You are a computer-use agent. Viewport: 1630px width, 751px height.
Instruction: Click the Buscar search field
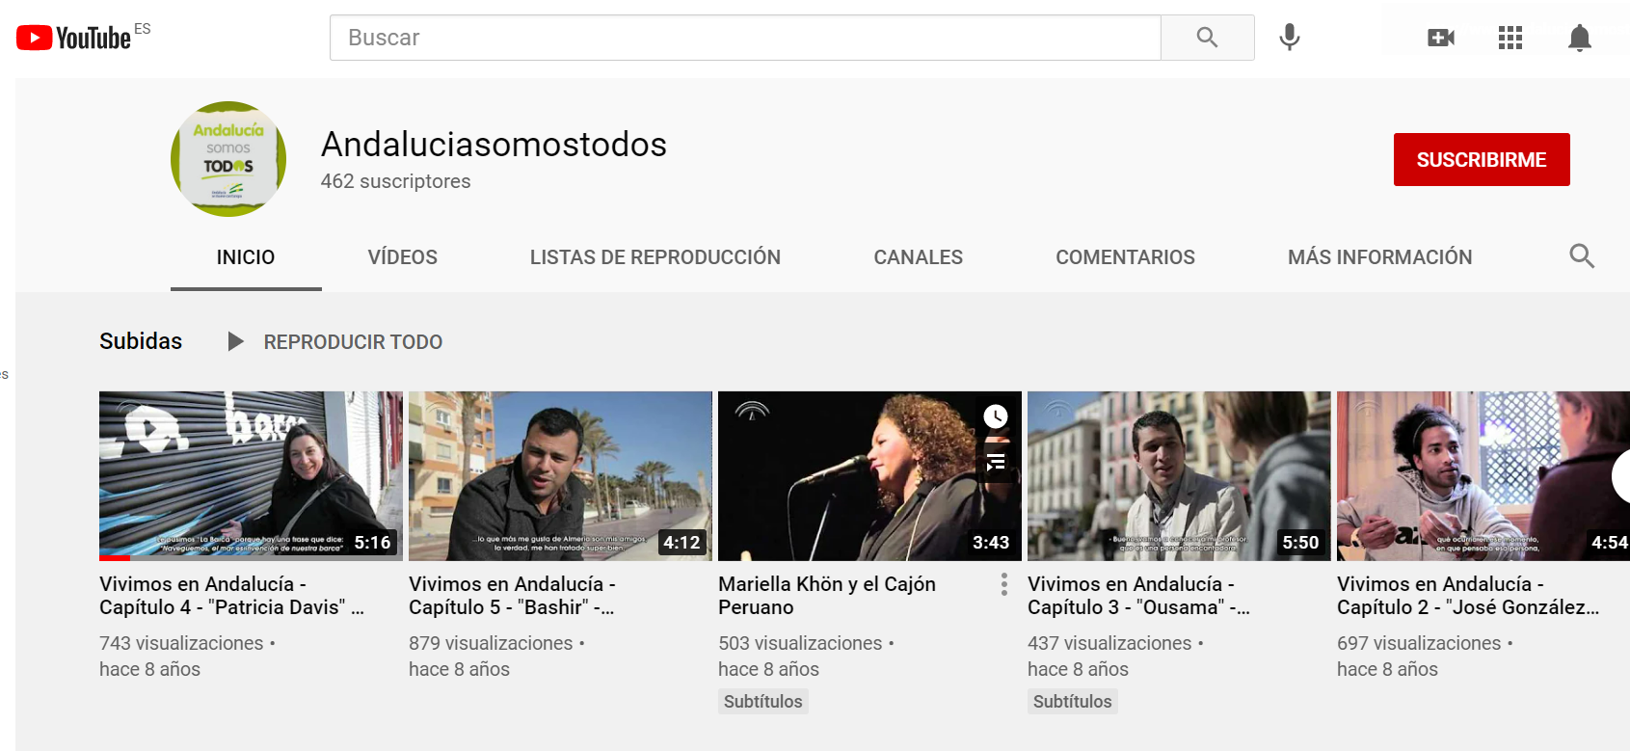744,38
